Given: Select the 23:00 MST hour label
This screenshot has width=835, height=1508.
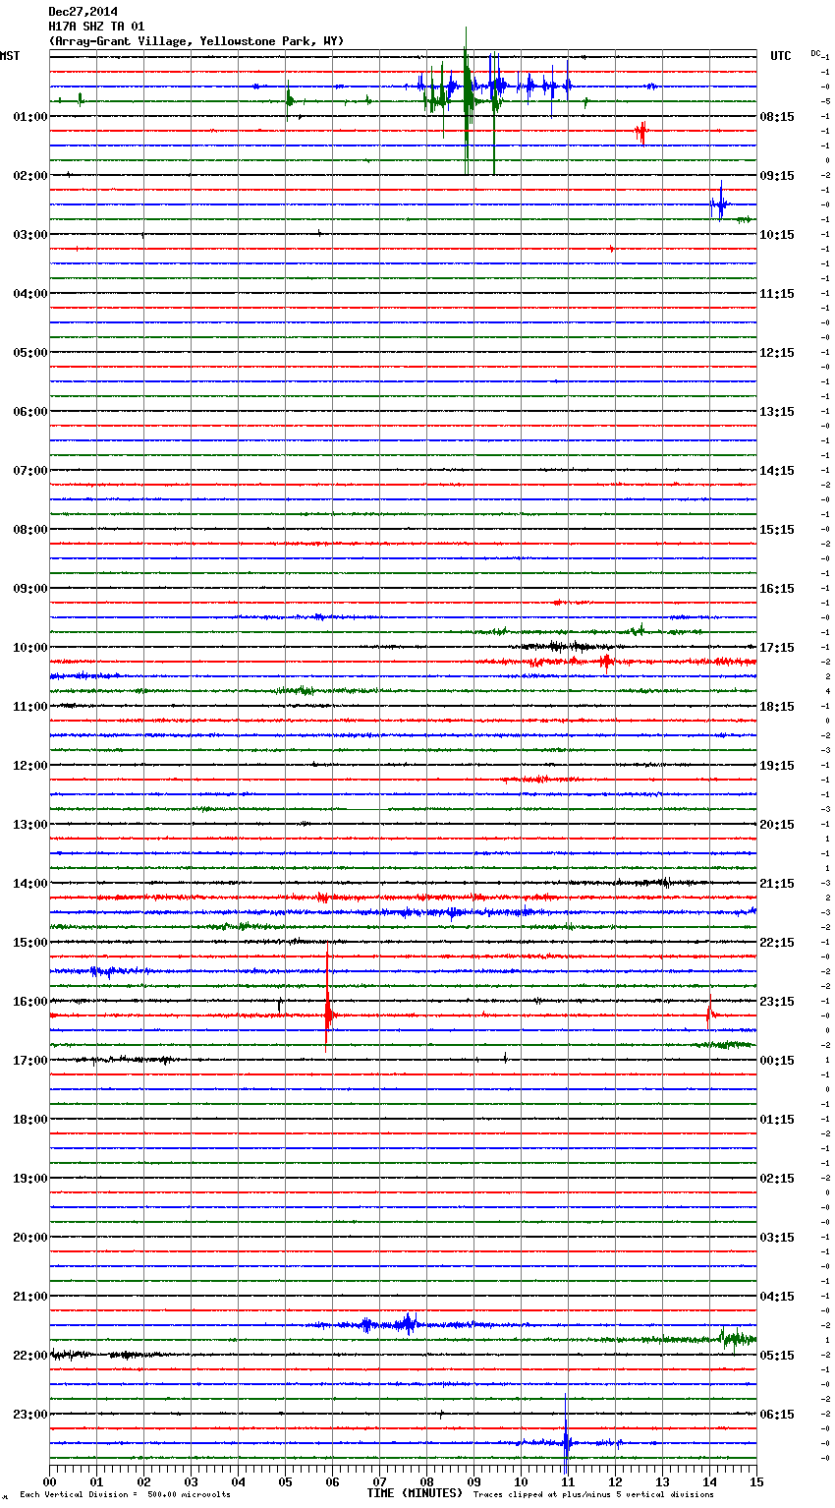Looking at the screenshot, I should coord(30,1415).
